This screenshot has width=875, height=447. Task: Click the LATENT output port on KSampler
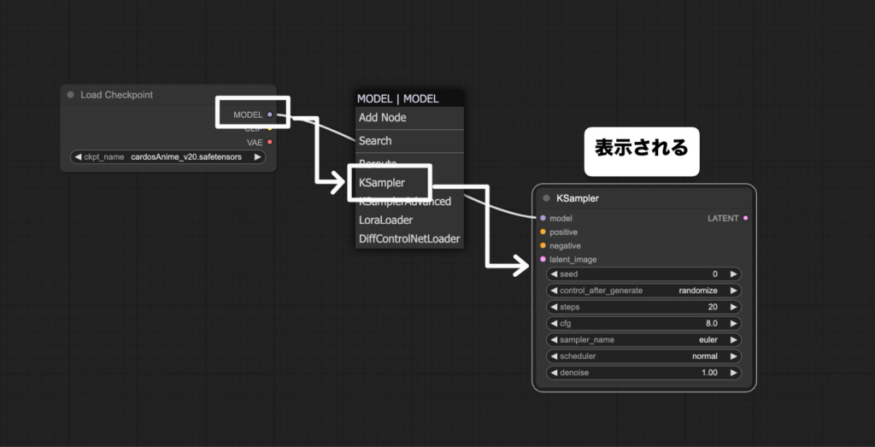[746, 219]
